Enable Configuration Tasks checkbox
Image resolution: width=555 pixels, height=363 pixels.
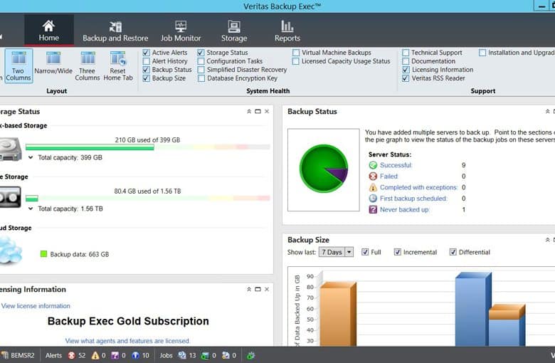click(201, 61)
